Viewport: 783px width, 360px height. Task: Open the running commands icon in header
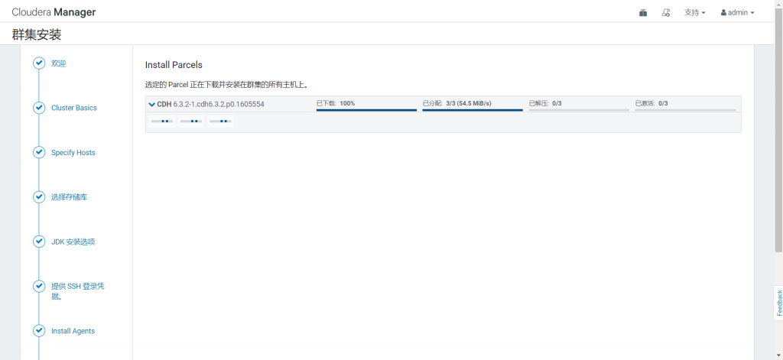point(666,13)
